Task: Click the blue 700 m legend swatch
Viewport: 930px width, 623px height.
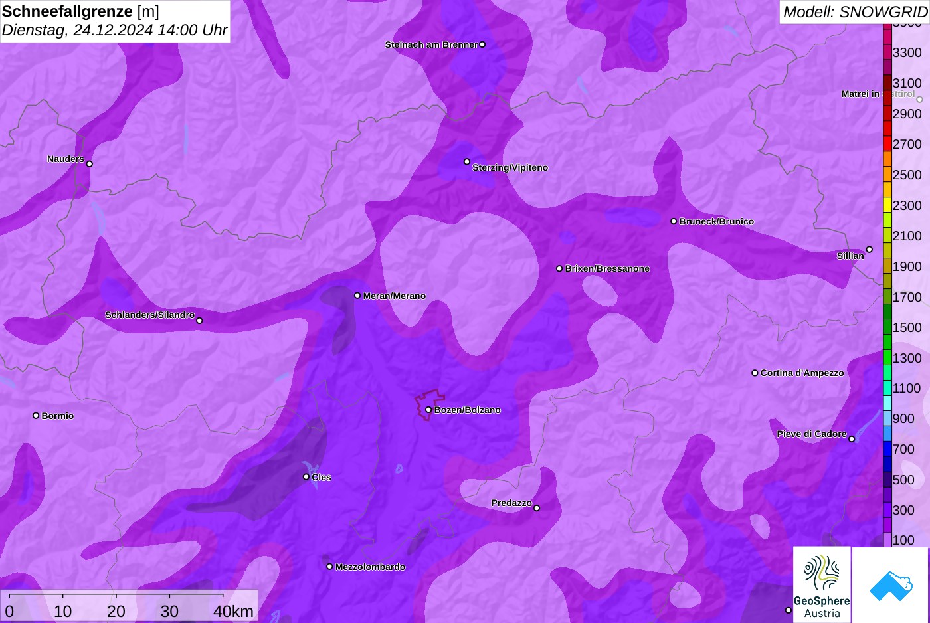Action: 887,449
